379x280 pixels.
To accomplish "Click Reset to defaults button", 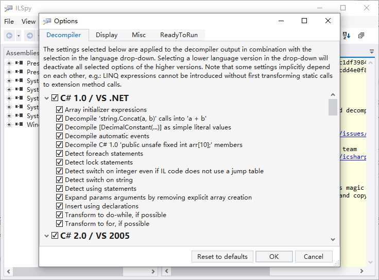I will [x=222, y=256].
